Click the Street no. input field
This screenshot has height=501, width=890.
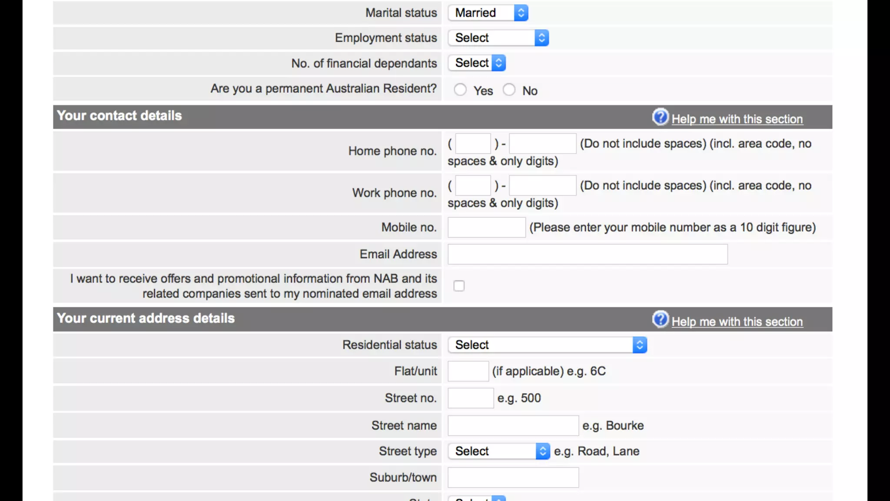tap(471, 398)
